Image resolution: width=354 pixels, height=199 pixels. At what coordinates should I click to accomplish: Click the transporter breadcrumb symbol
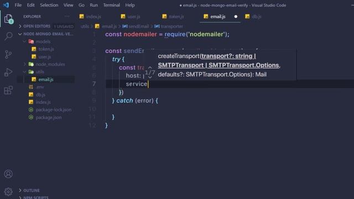(171, 27)
